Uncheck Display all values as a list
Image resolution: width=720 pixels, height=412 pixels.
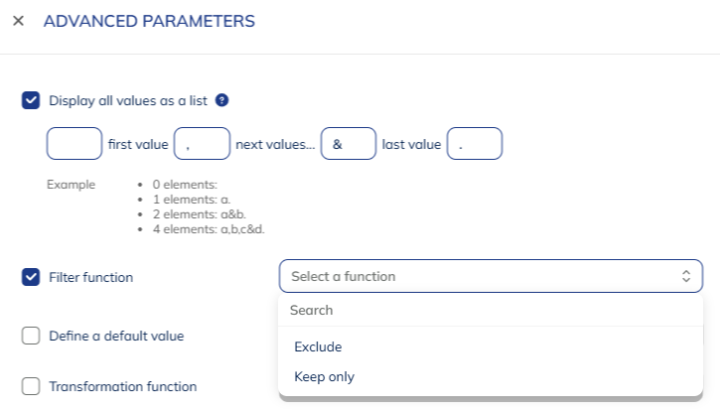pos(31,100)
